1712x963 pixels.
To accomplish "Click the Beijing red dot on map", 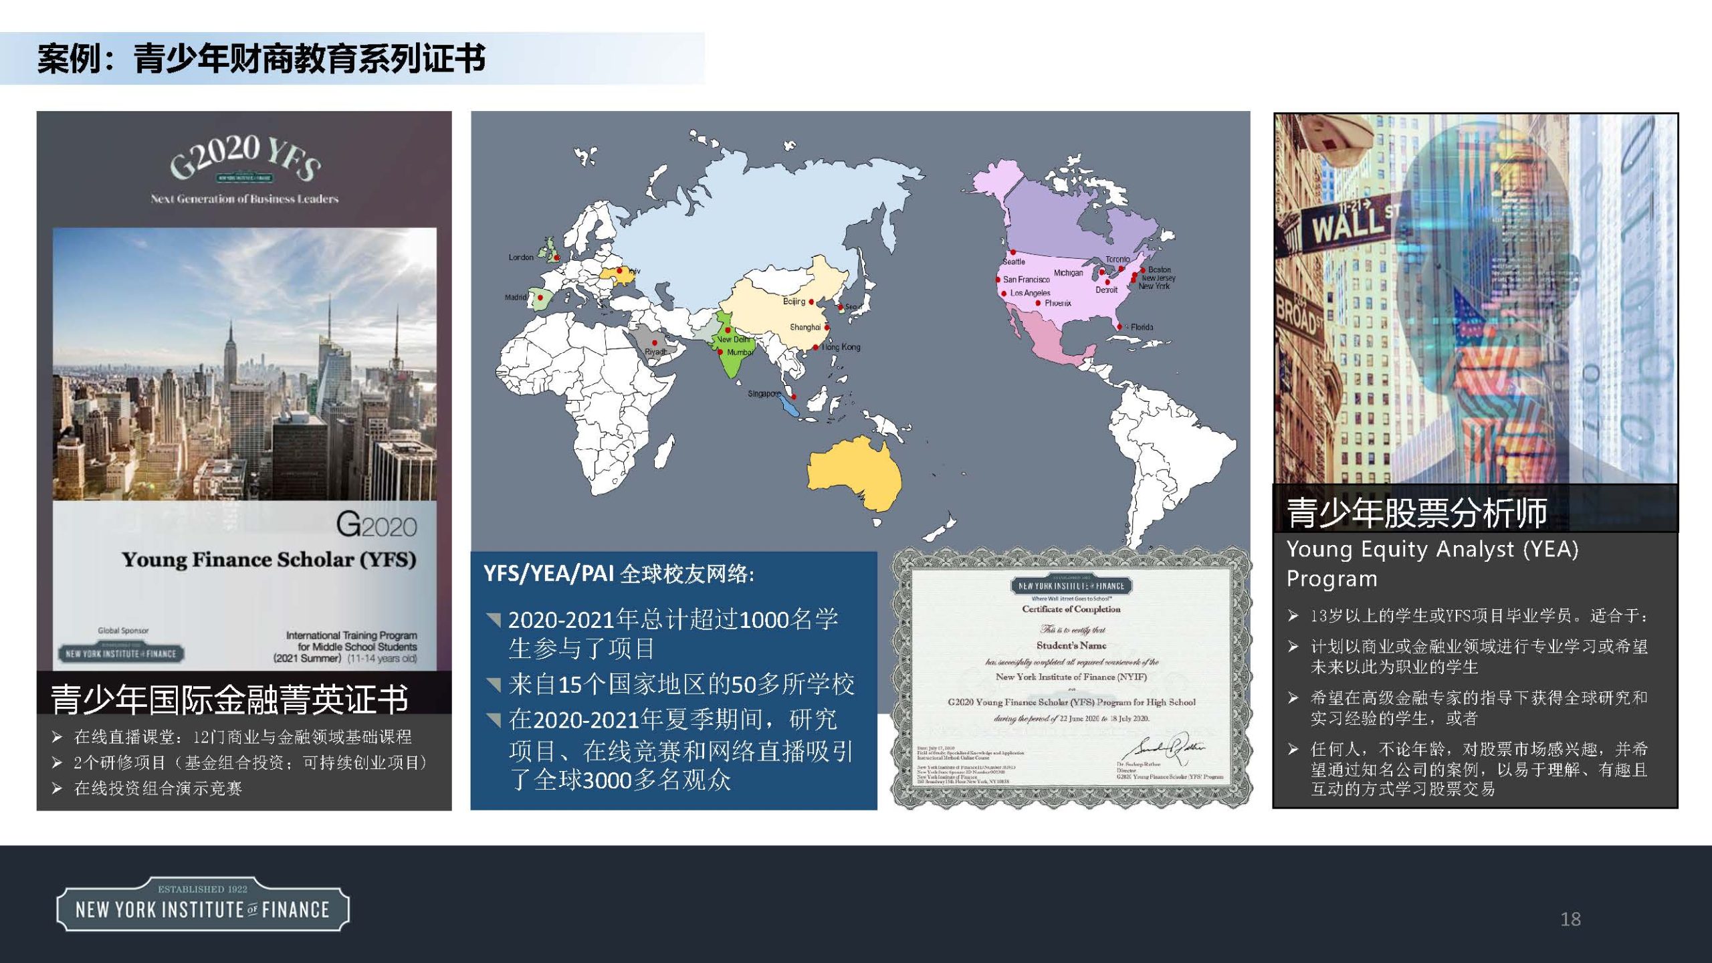I will click(x=812, y=302).
